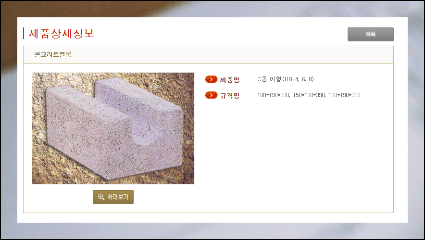Click the 콘크리트블록 category title
Screen dimensions: 425x240
tap(53, 54)
